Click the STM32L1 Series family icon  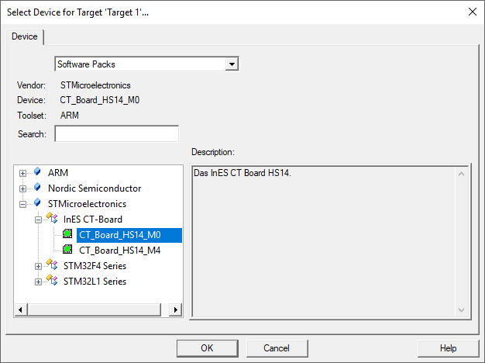click(52, 281)
